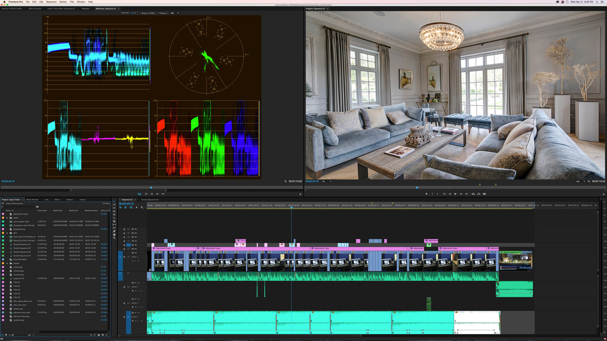Click Mark In in the Program monitor
Image resolution: width=607 pixels, height=341 pixels.
(432, 194)
